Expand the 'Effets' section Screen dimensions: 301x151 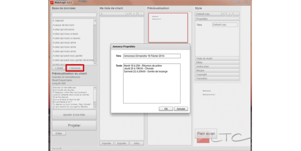click(x=217, y=63)
